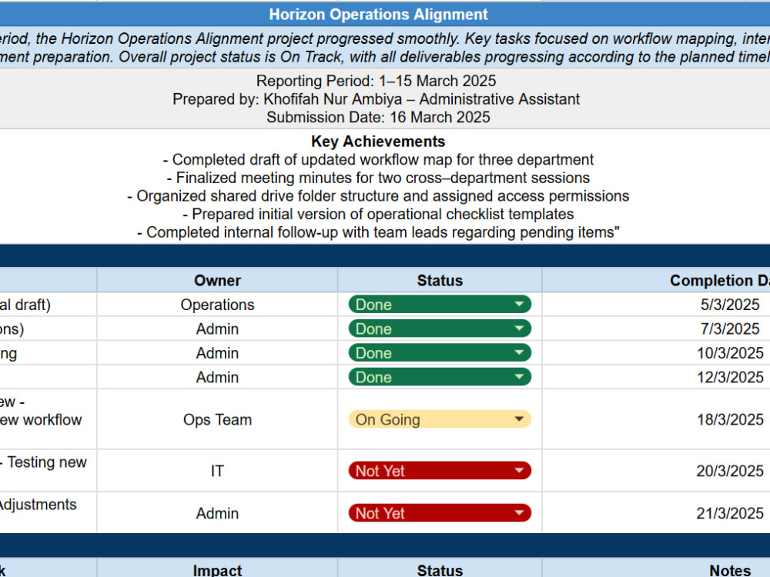Click the Organized shared drive folder line
The image size is (770, 577).
pyautogui.click(x=378, y=195)
